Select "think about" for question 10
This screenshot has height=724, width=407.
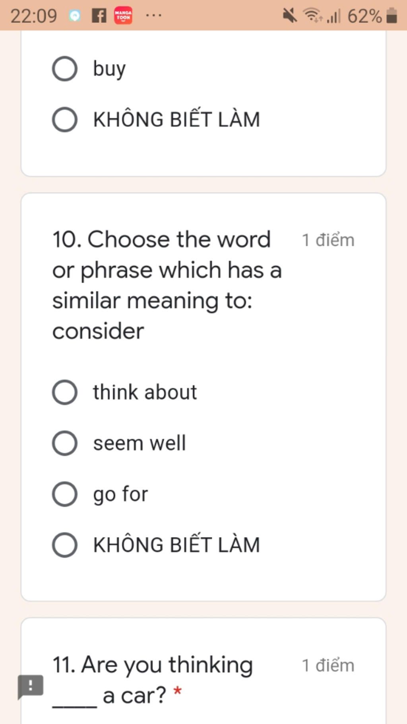(x=65, y=392)
